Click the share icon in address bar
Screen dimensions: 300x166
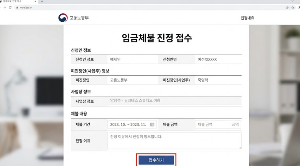tap(287, 7)
